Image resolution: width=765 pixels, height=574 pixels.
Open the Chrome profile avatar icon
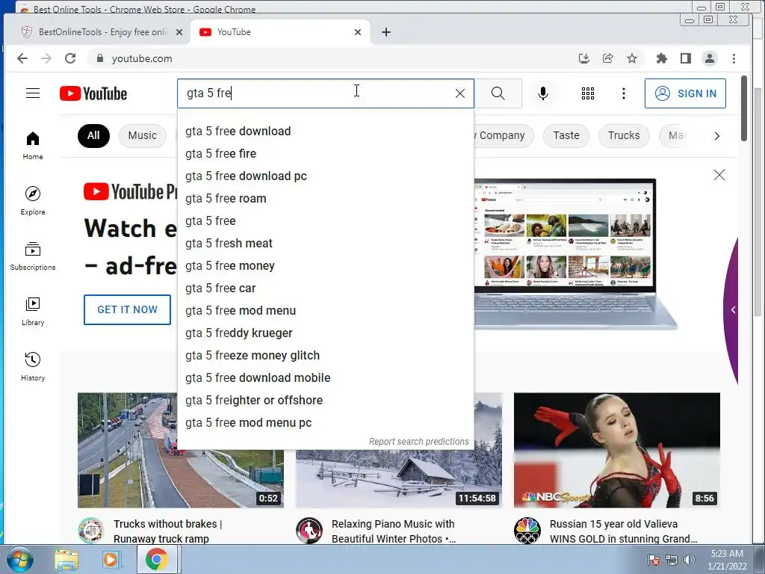pyautogui.click(x=710, y=58)
